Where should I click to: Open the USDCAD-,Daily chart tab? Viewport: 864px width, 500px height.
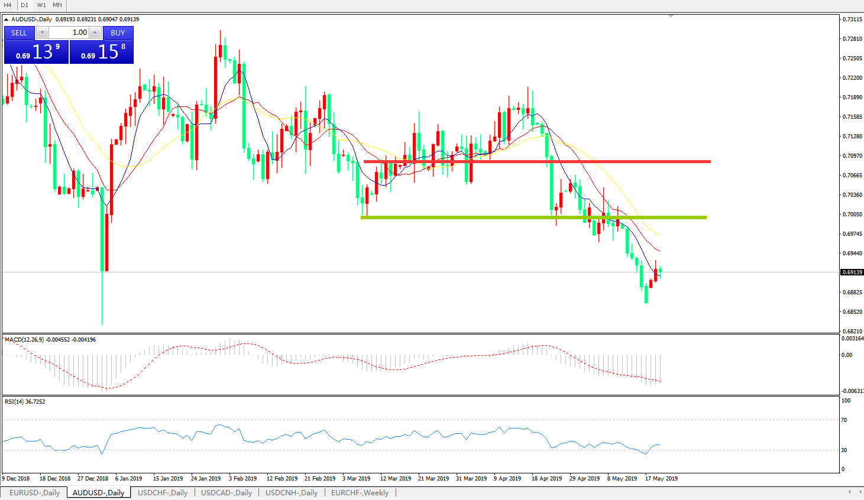[x=226, y=492]
